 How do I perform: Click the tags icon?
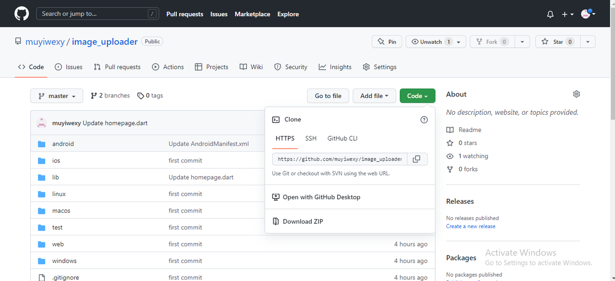(140, 96)
